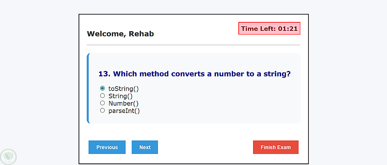Click the toString() answer label text
Image resolution: width=387 pixels, height=165 pixels.
click(123, 89)
